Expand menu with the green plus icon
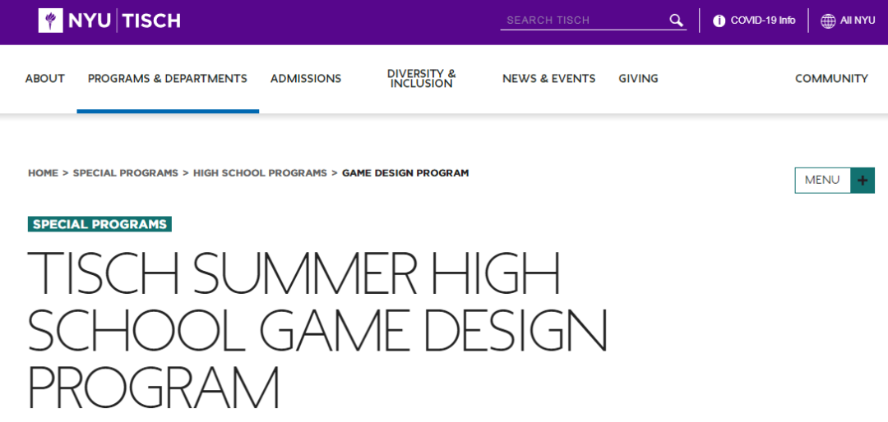The height and width of the screenshot is (422, 888). pyautogui.click(x=863, y=180)
